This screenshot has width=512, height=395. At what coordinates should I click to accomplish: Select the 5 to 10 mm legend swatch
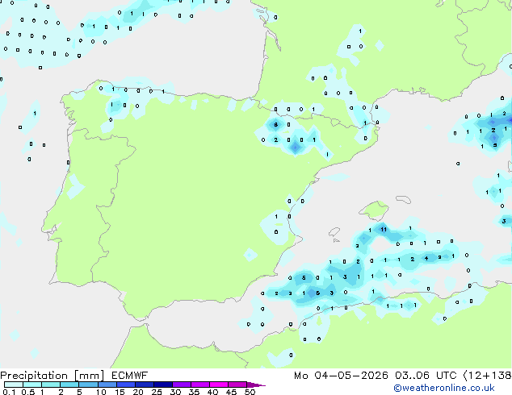point(88,385)
